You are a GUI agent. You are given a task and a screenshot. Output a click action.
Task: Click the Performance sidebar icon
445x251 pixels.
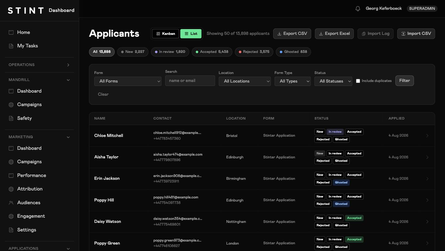(11, 175)
